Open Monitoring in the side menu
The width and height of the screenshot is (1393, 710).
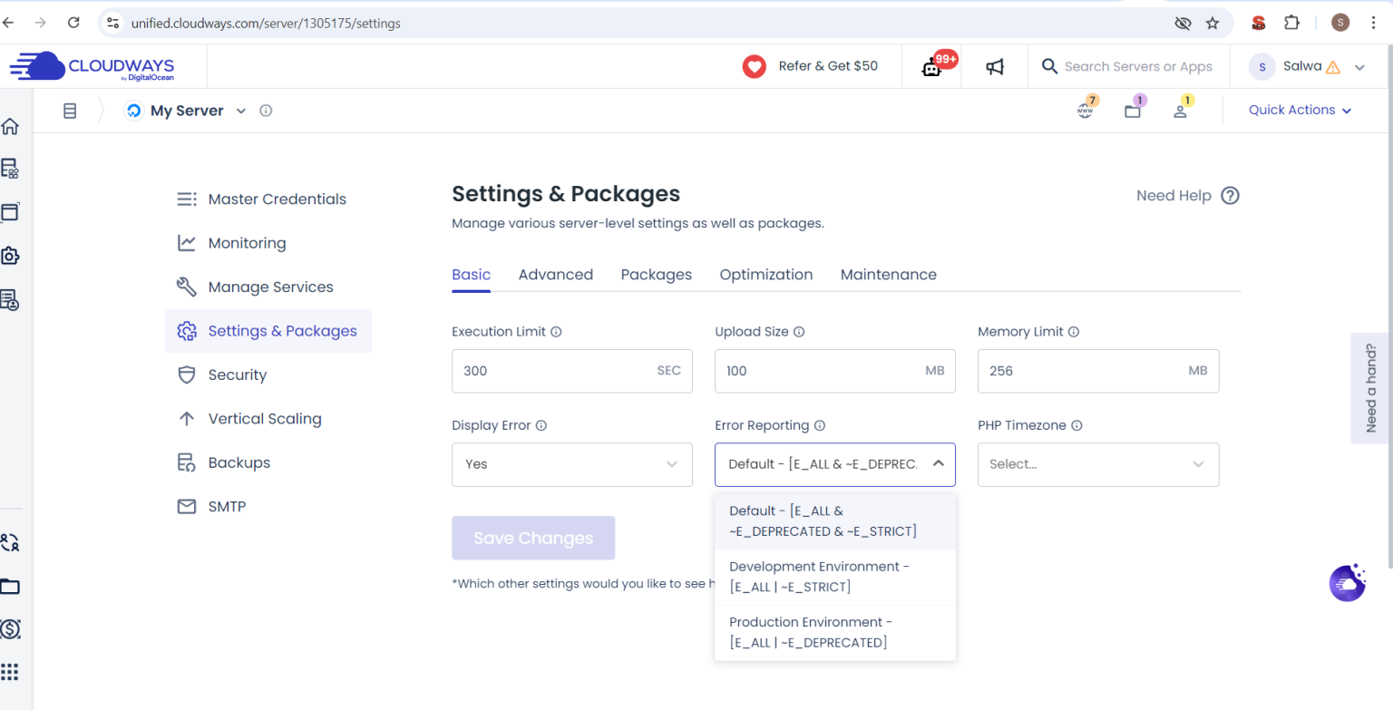pyautogui.click(x=268, y=243)
